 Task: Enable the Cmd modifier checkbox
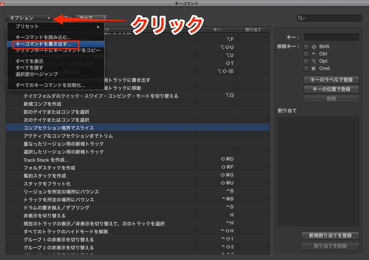[306, 69]
